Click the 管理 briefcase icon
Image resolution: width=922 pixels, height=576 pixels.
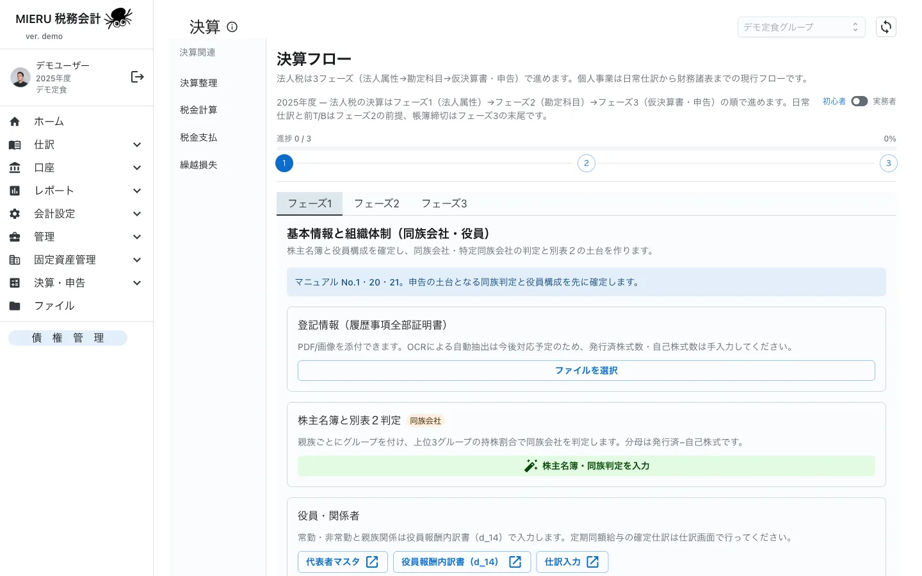click(15, 237)
